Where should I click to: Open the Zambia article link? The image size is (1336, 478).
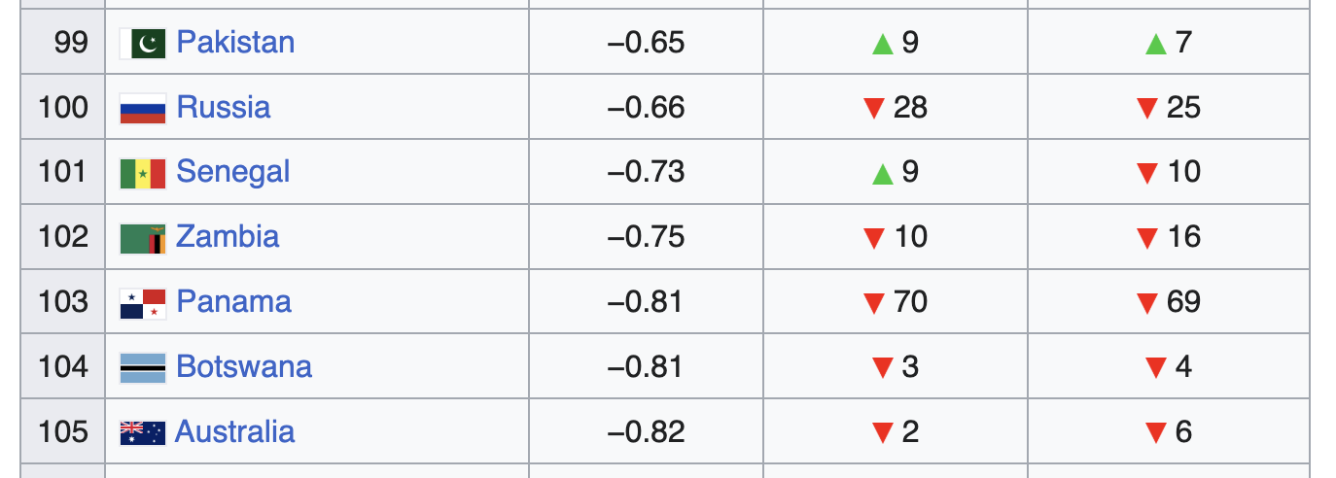click(228, 237)
